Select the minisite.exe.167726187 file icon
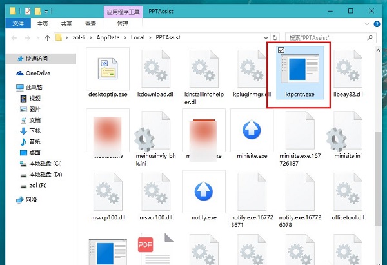Image resolution: width=387 pixels, height=265 pixels. coord(300,130)
